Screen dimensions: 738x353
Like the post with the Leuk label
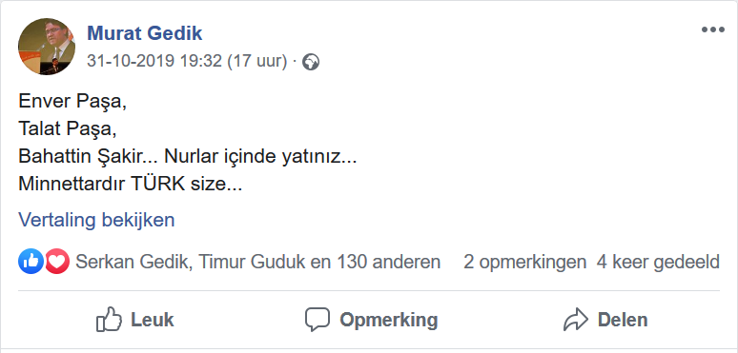[x=152, y=320]
